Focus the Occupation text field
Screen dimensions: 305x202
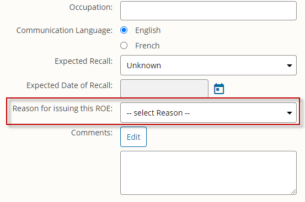point(208,10)
